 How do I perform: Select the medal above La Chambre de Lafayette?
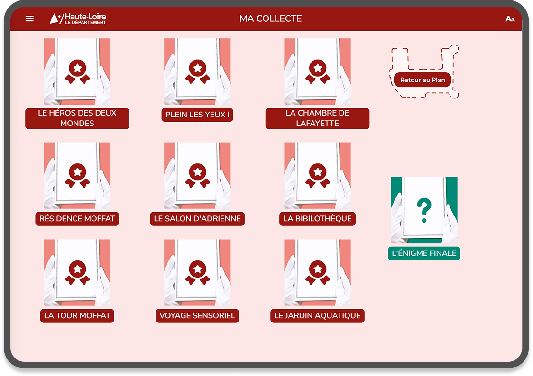(x=317, y=71)
